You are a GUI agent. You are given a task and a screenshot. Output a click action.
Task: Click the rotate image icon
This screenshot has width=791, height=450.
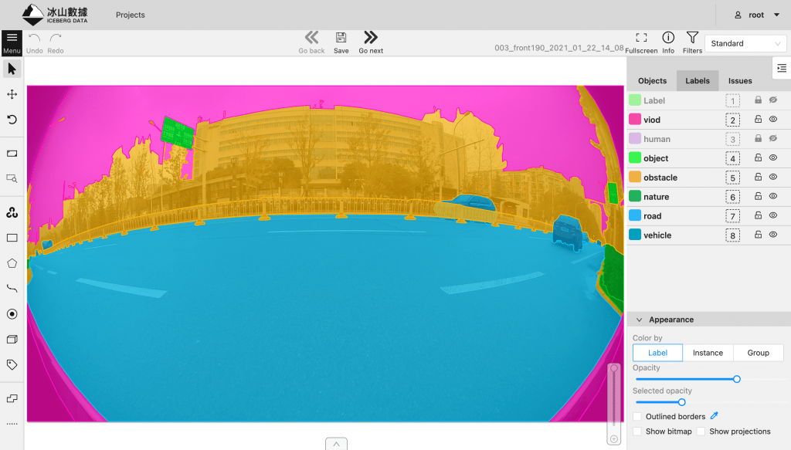pos(12,120)
